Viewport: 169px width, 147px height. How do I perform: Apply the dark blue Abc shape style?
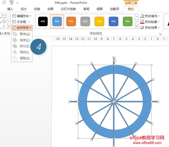click(114, 21)
